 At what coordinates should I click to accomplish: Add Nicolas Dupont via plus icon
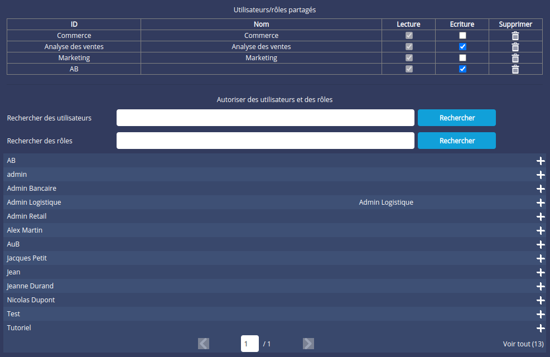click(x=540, y=300)
